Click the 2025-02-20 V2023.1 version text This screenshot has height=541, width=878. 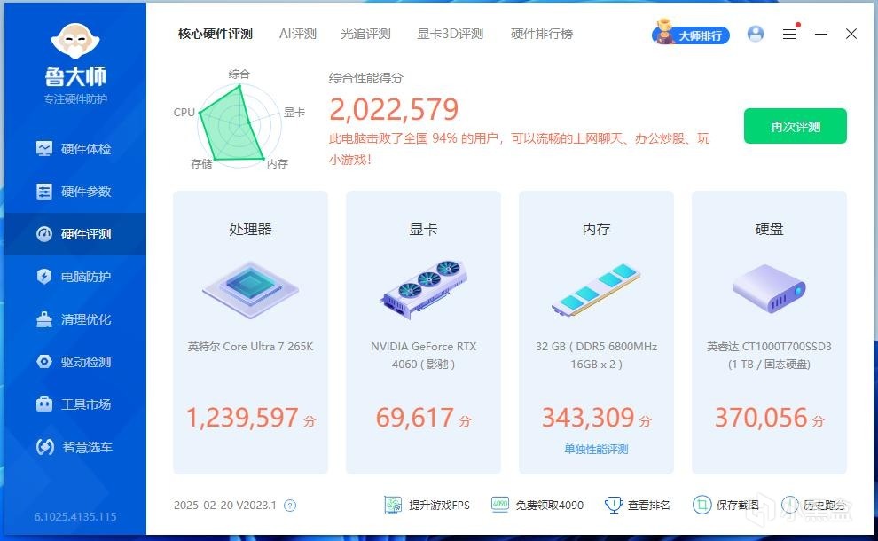[x=225, y=506]
